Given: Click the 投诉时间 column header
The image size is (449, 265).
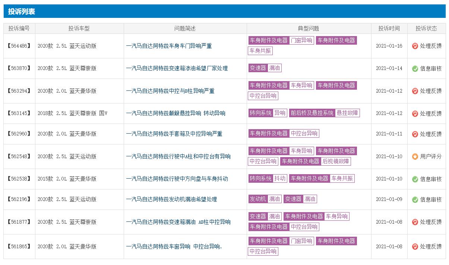Looking at the screenshot, I should click(389, 28).
